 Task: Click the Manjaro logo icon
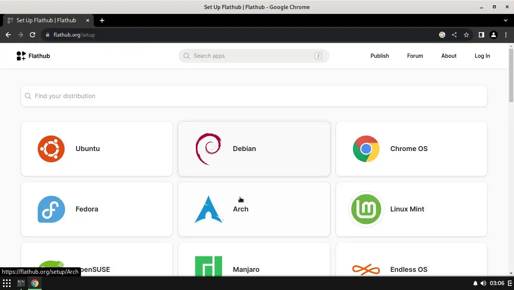[209, 266]
